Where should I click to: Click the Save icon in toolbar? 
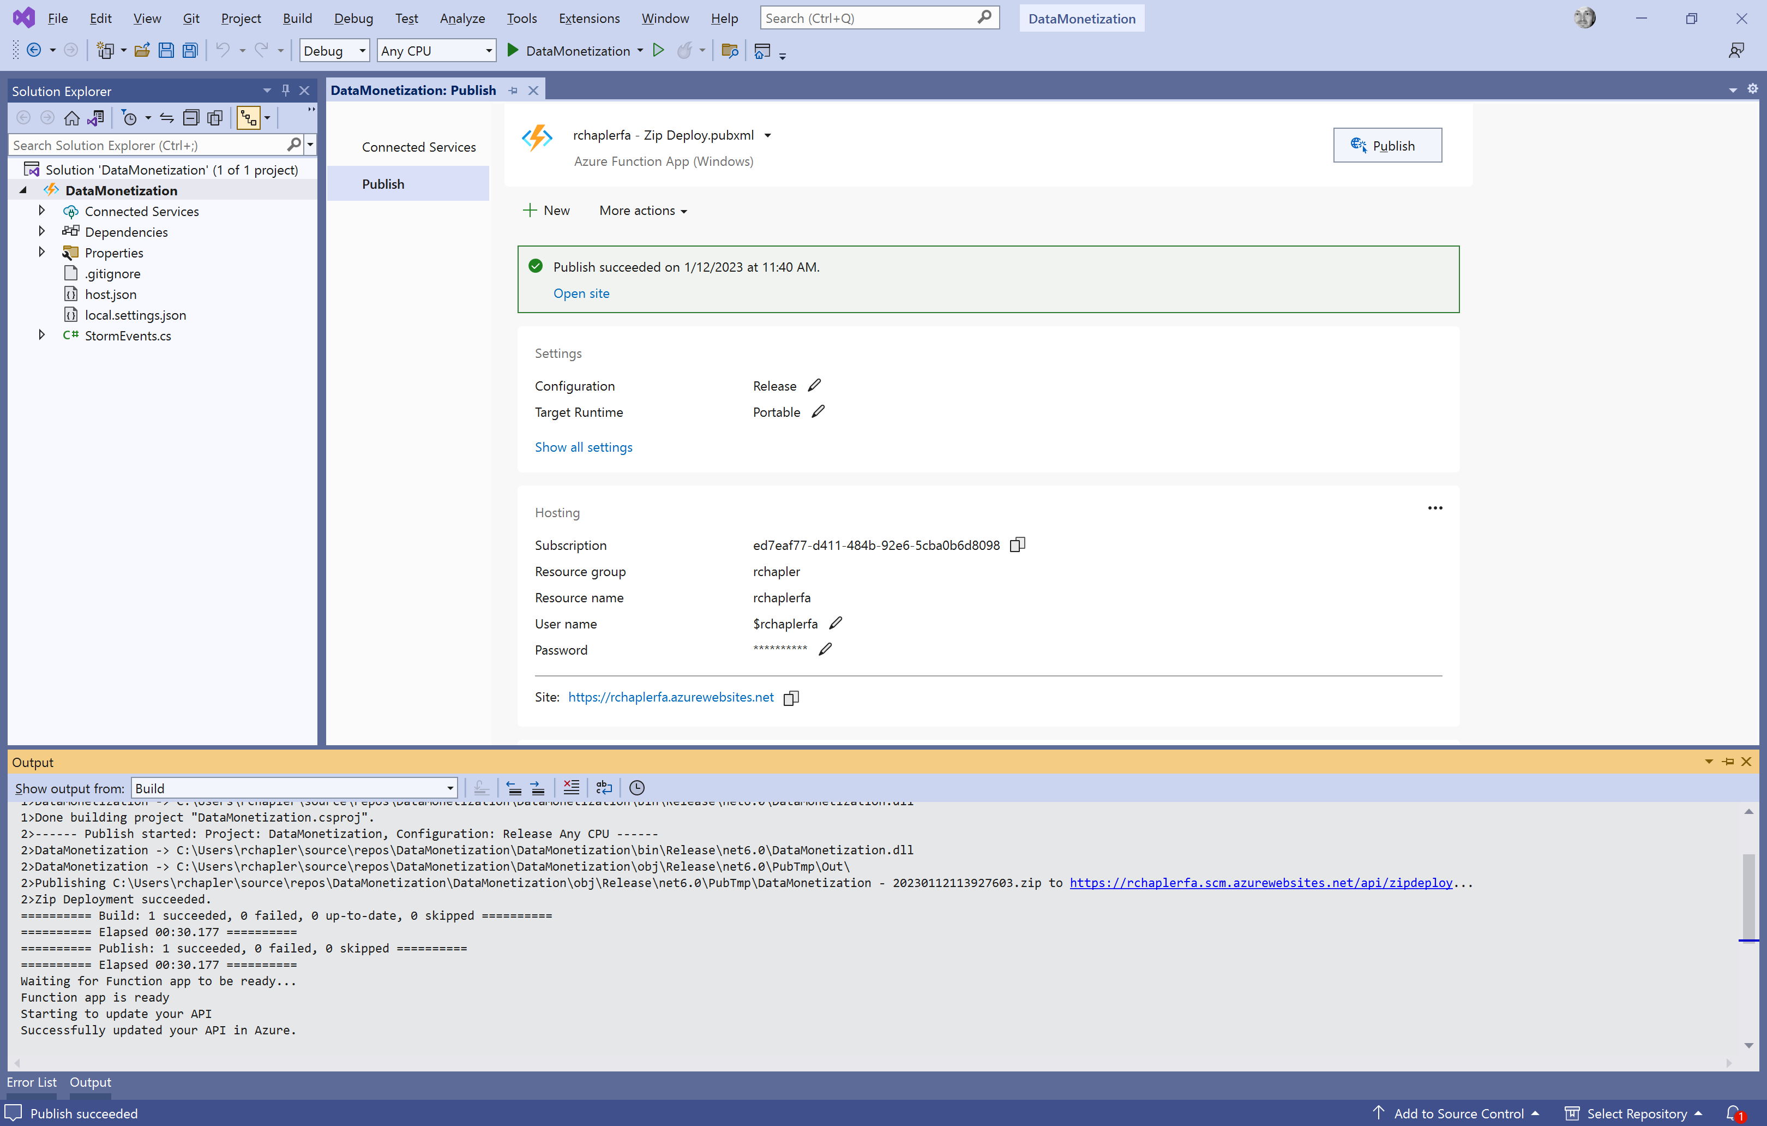coord(166,51)
